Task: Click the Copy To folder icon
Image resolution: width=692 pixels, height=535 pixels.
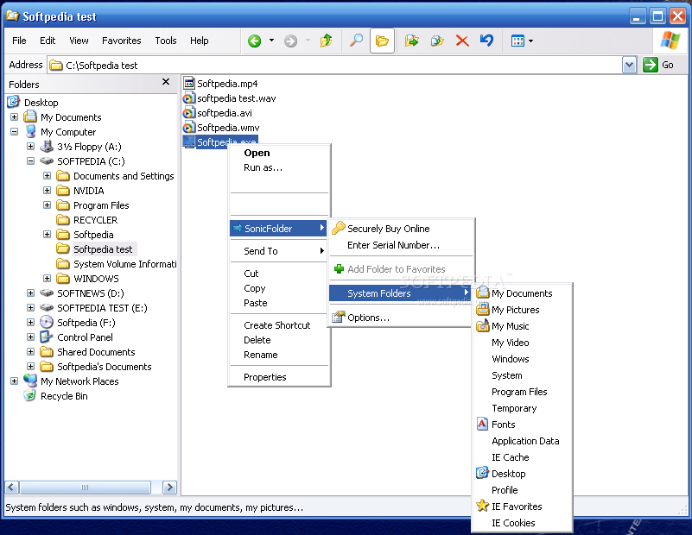Action: tap(437, 41)
